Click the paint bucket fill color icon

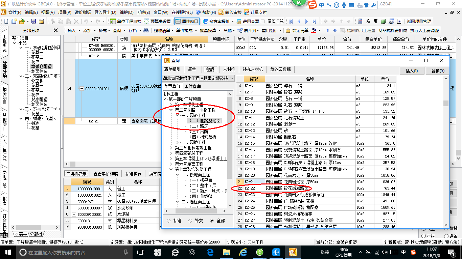(314, 30)
